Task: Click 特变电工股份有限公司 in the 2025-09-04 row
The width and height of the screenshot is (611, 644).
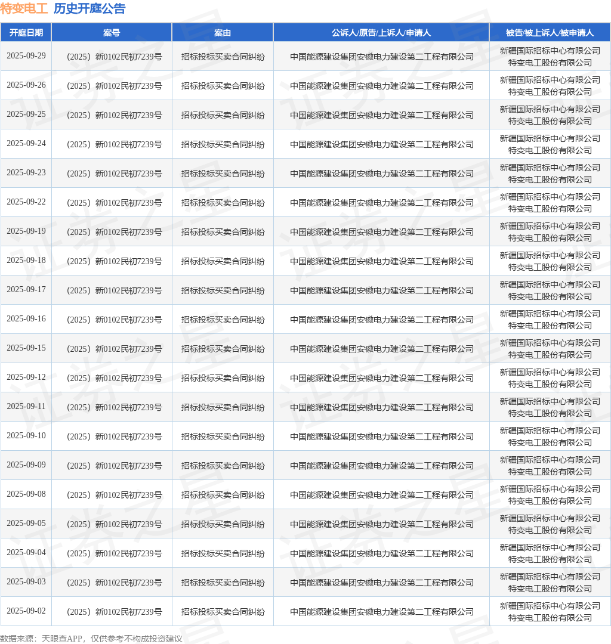Action: tap(550, 559)
